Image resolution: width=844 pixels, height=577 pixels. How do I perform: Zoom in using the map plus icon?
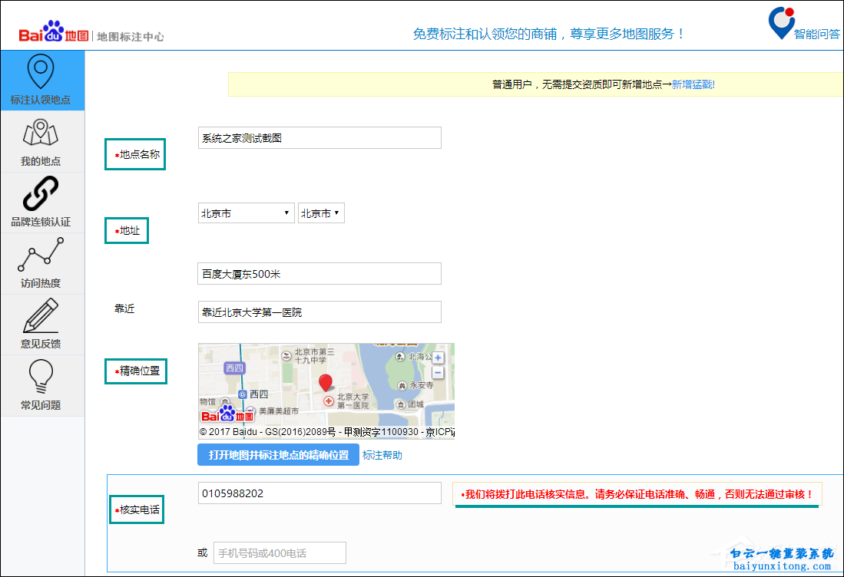point(438,358)
